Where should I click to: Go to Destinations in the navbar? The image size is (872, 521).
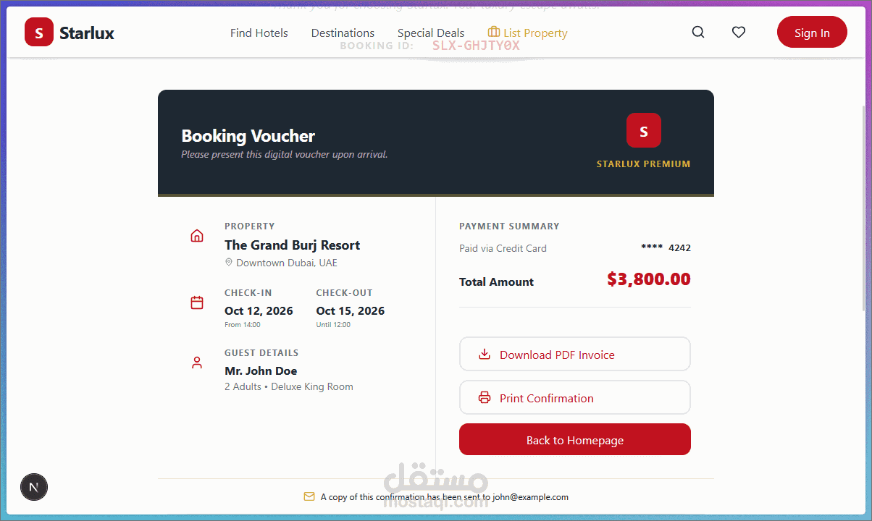coord(343,33)
